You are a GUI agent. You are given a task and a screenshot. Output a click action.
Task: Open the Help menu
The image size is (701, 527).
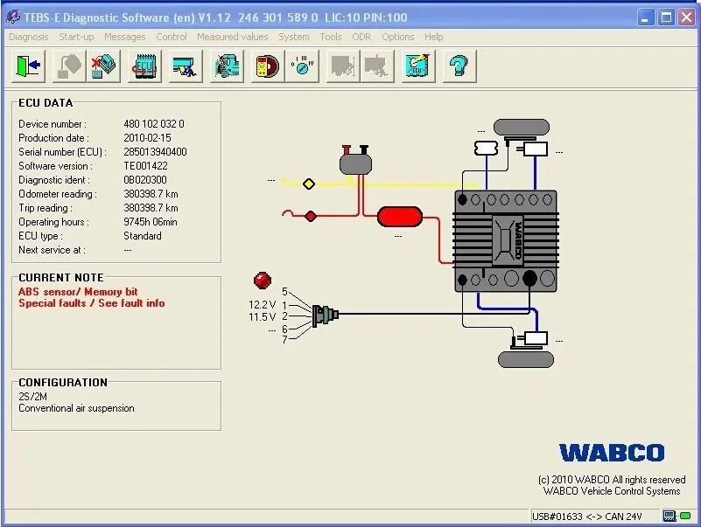434,37
